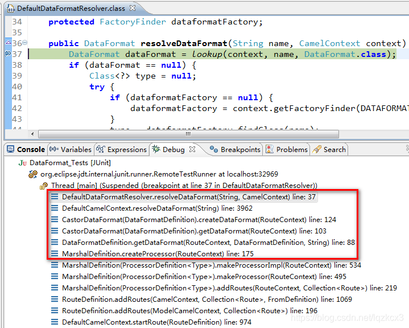The image size is (409, 328).
Task: Select stack frame CastorDataFormat getDataFormat line 103
Action: coord(194,231)
